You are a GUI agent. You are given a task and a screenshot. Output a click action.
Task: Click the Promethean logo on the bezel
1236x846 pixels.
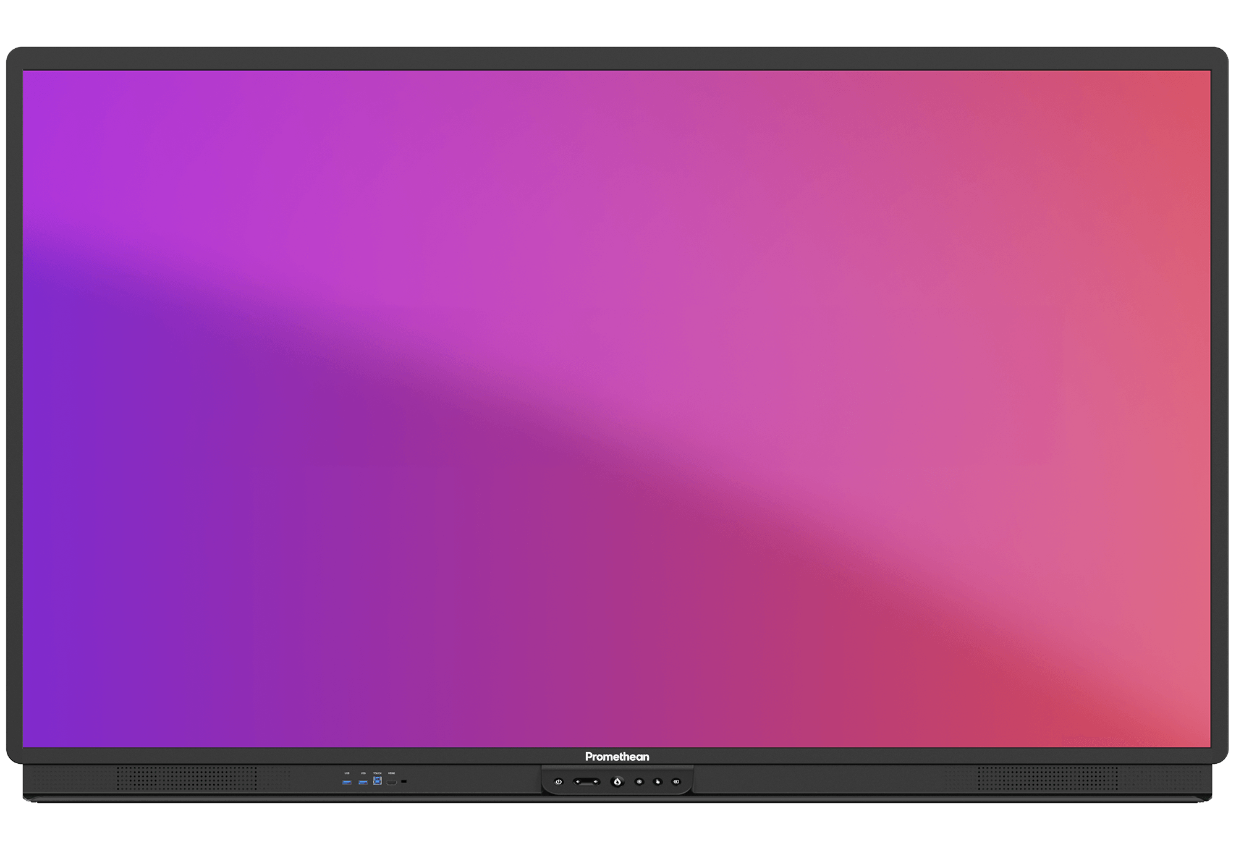(x=617, y=756)
